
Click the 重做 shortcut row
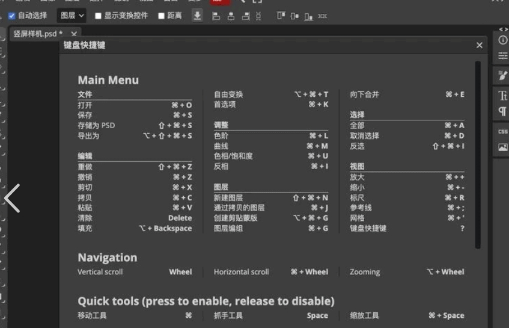[135, 167]
